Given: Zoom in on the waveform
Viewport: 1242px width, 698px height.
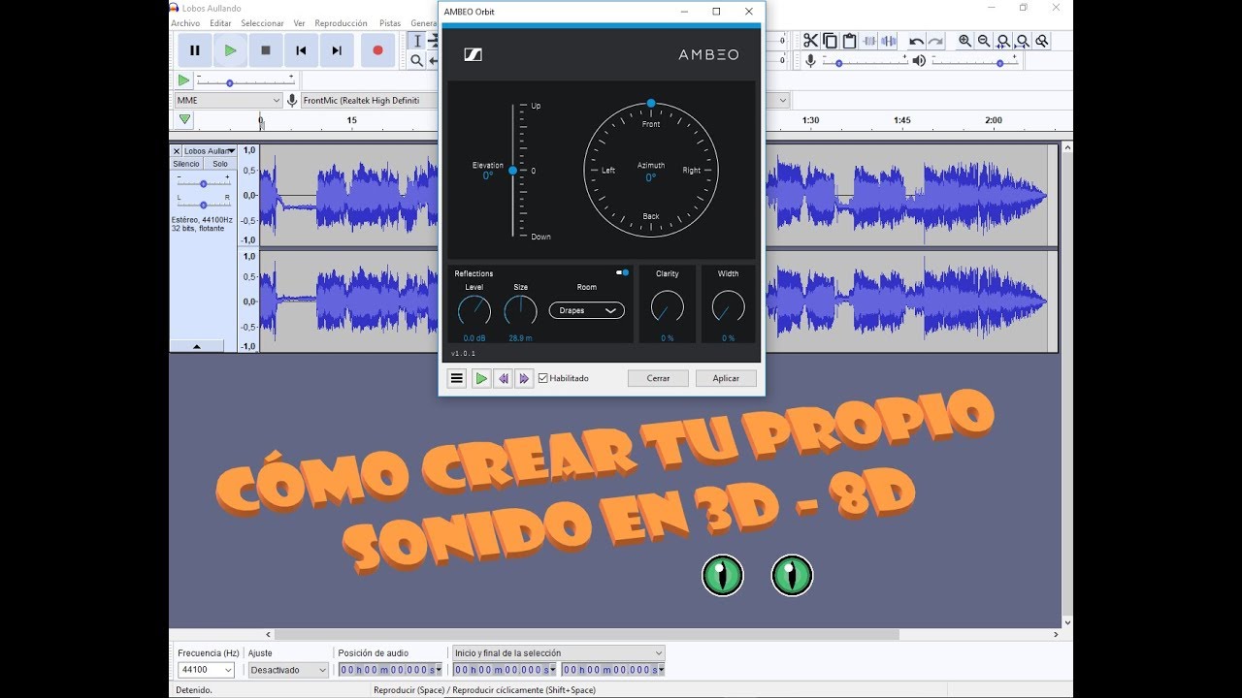Looking at the screenshot, I should coord(964,41).
